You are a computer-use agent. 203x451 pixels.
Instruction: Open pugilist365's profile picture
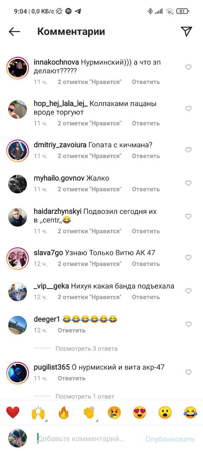coord(18,372)
